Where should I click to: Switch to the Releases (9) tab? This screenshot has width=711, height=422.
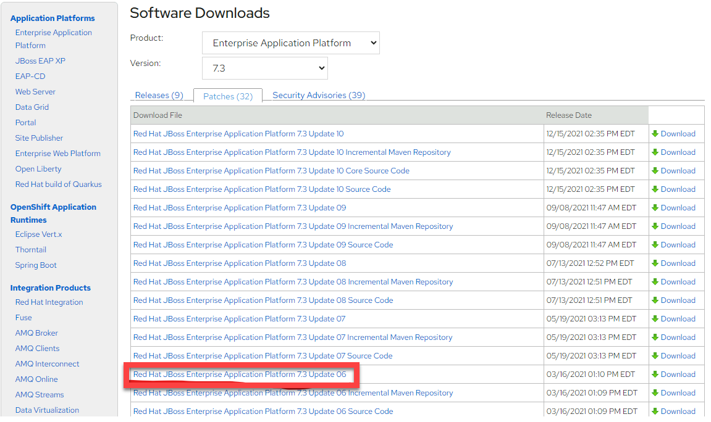click(x=159, y=95)
